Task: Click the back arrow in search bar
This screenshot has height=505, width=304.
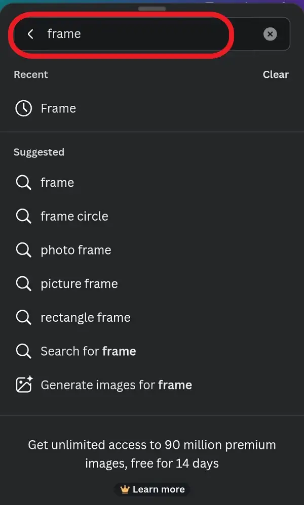Action: pos(30,34)
